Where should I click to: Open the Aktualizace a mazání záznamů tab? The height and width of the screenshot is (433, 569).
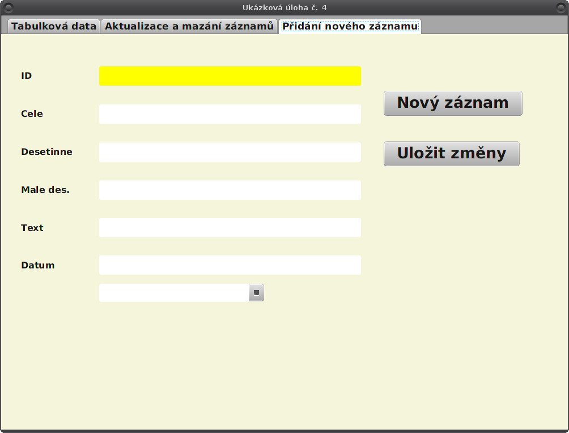[x=190, y=26]
